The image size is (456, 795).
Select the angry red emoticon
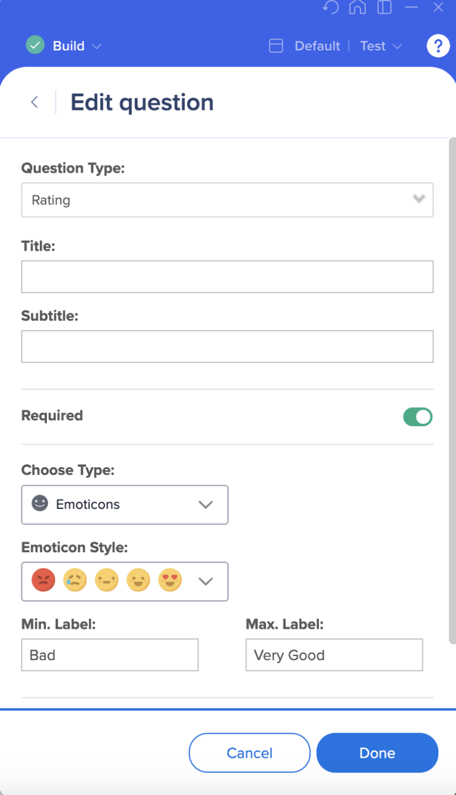[44, 580]
